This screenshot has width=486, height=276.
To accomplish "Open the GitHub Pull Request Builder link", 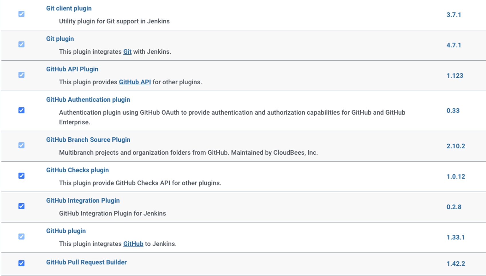I will coord(86,262).
